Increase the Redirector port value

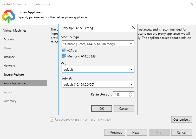coord(130,93)
